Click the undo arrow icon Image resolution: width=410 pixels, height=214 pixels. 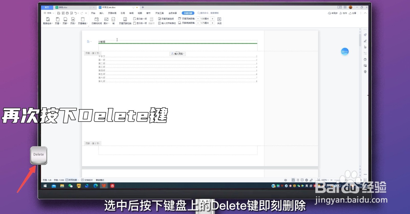pyautogui.click(x=76, y=13)
